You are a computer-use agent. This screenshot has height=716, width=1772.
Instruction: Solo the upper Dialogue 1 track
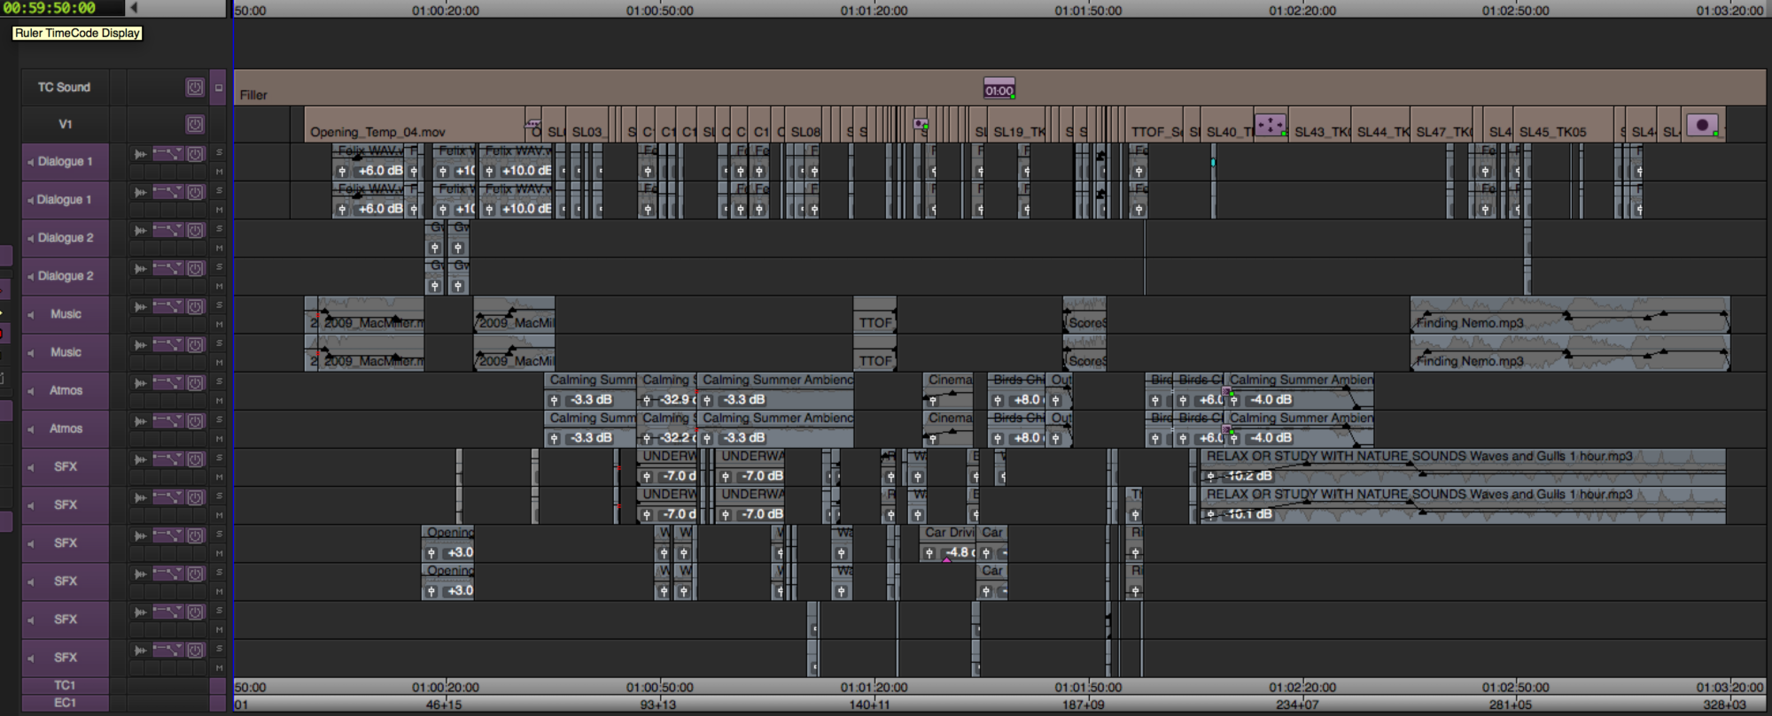[219, 152]
